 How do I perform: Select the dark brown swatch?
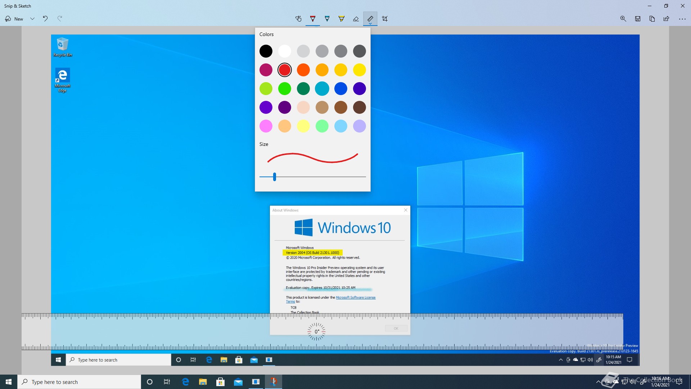point(360,107)
